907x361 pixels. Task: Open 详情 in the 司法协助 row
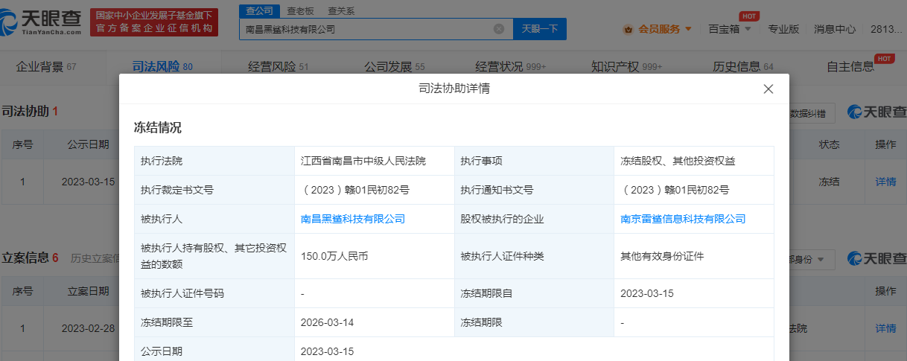click(x=885, y=181)
